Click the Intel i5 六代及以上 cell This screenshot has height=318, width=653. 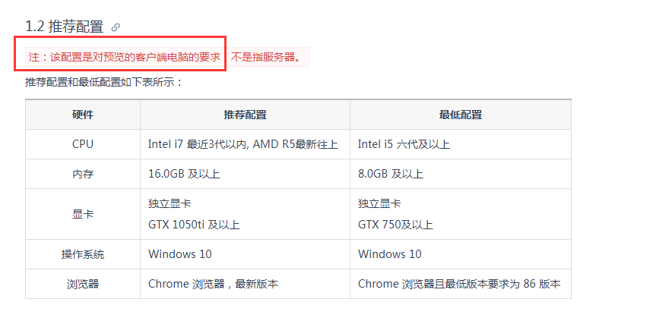click(461, 144)
